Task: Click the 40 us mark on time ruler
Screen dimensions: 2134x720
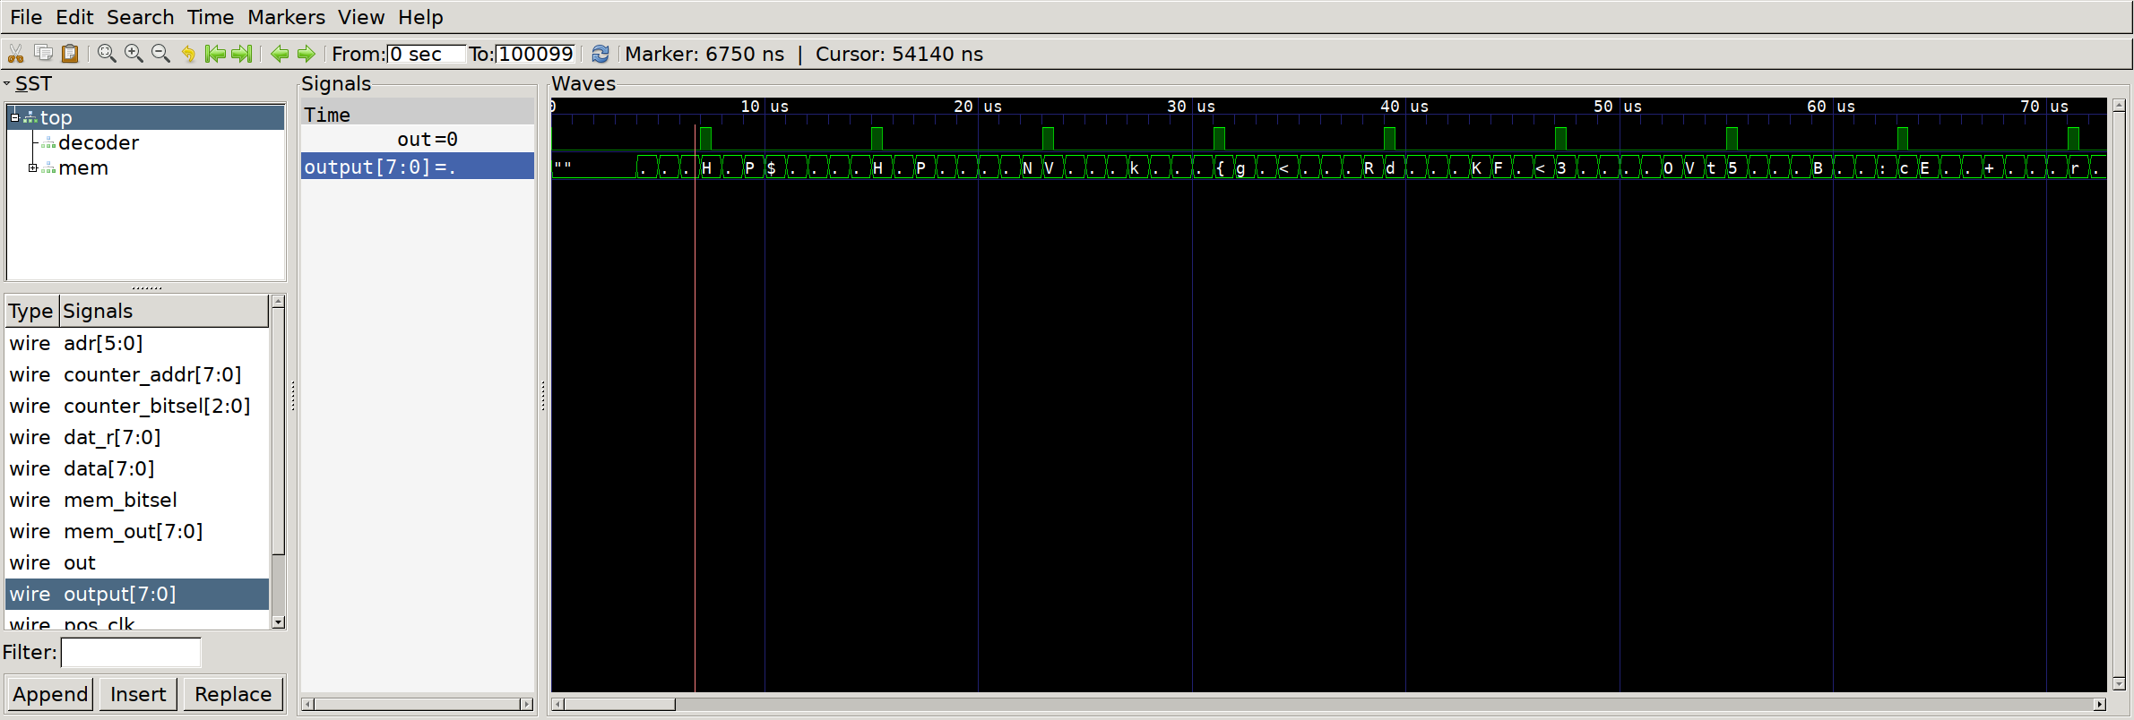Action: [1404, 107]
